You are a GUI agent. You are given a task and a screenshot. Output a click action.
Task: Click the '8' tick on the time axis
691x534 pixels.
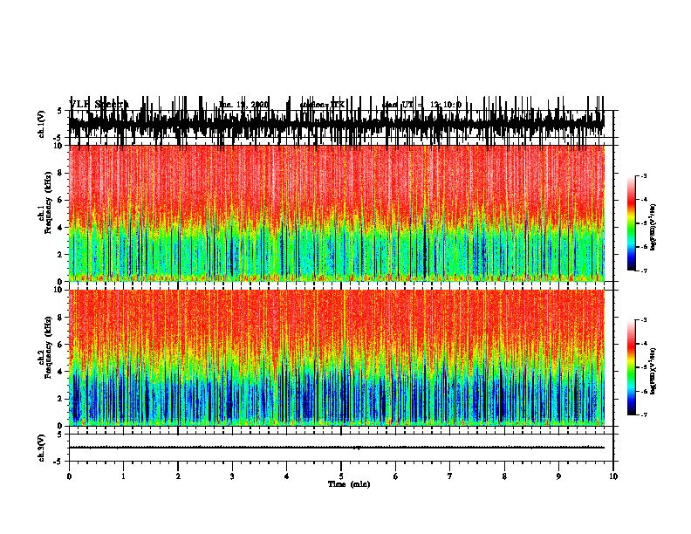pyautogui.click(x=504, y=476)
